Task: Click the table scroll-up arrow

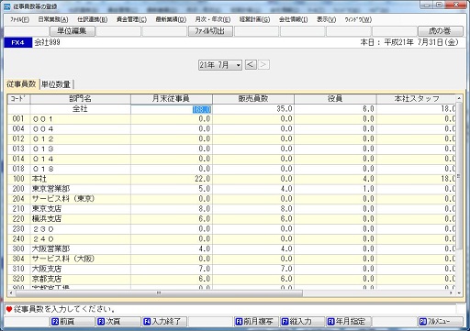Action: [x=459, y=98]
